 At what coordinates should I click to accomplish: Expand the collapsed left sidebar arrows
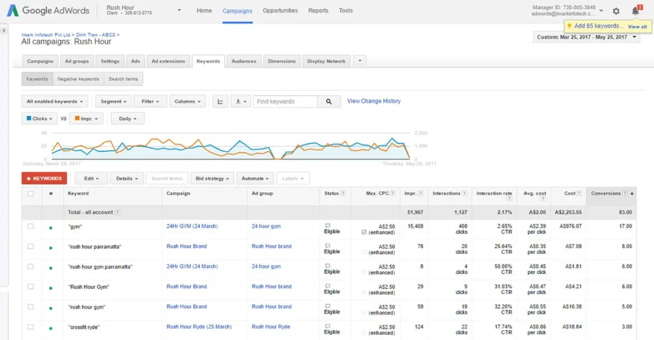coord(4,31)
